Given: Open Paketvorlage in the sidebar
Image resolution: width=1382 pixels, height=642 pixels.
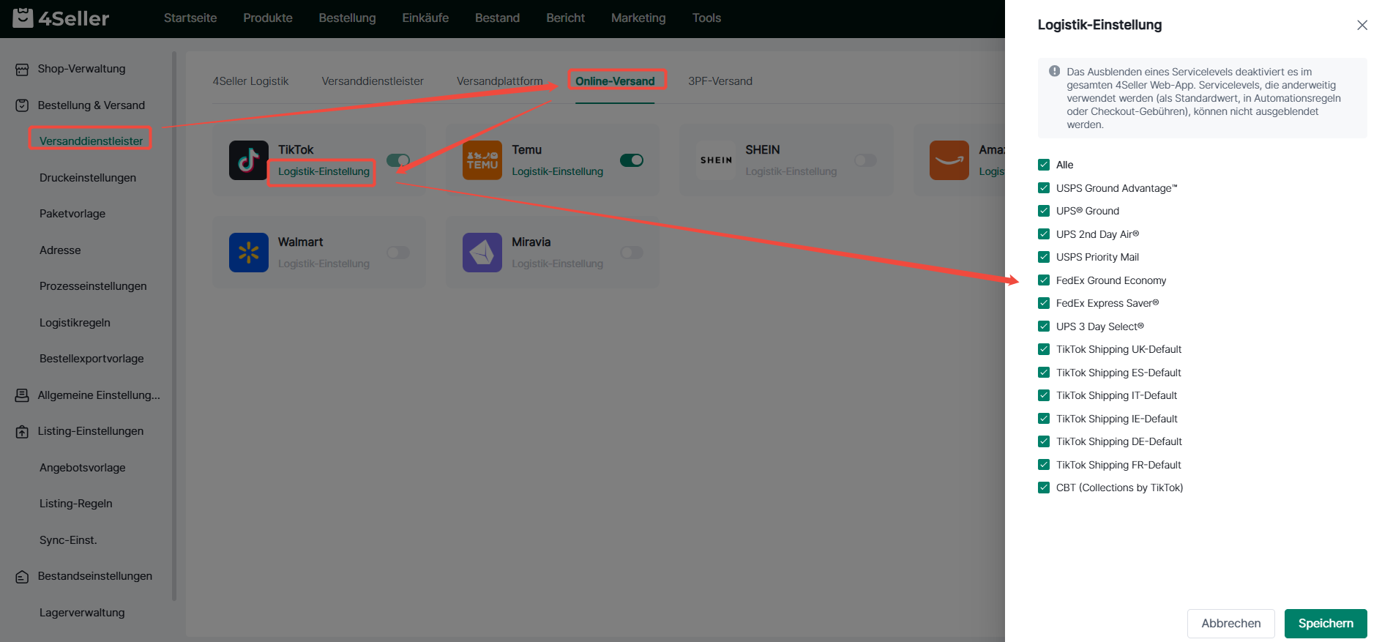Looking at the screenshot, I should (72, 214).
